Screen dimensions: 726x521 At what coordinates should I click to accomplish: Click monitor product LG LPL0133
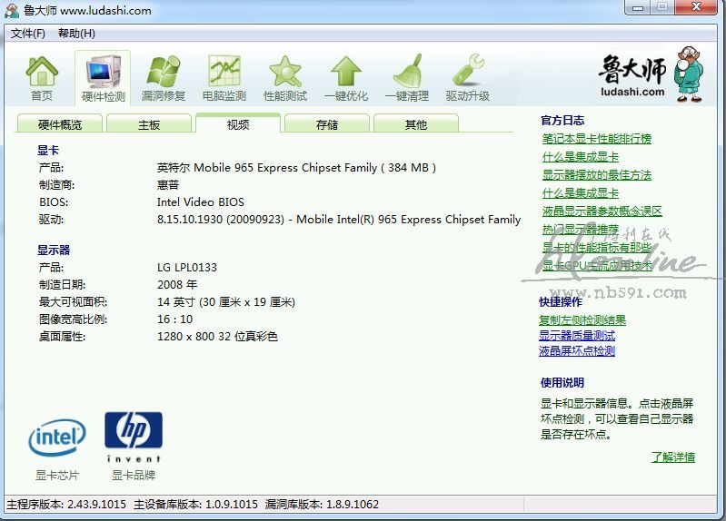click(x=187, y=268)
